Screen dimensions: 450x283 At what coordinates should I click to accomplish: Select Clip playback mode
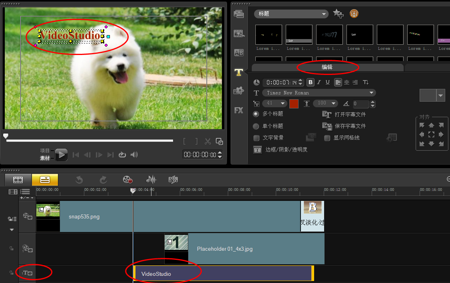click(45, 158)
